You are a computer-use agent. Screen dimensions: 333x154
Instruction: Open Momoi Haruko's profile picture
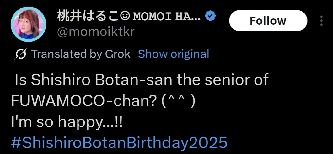[28, 24]
